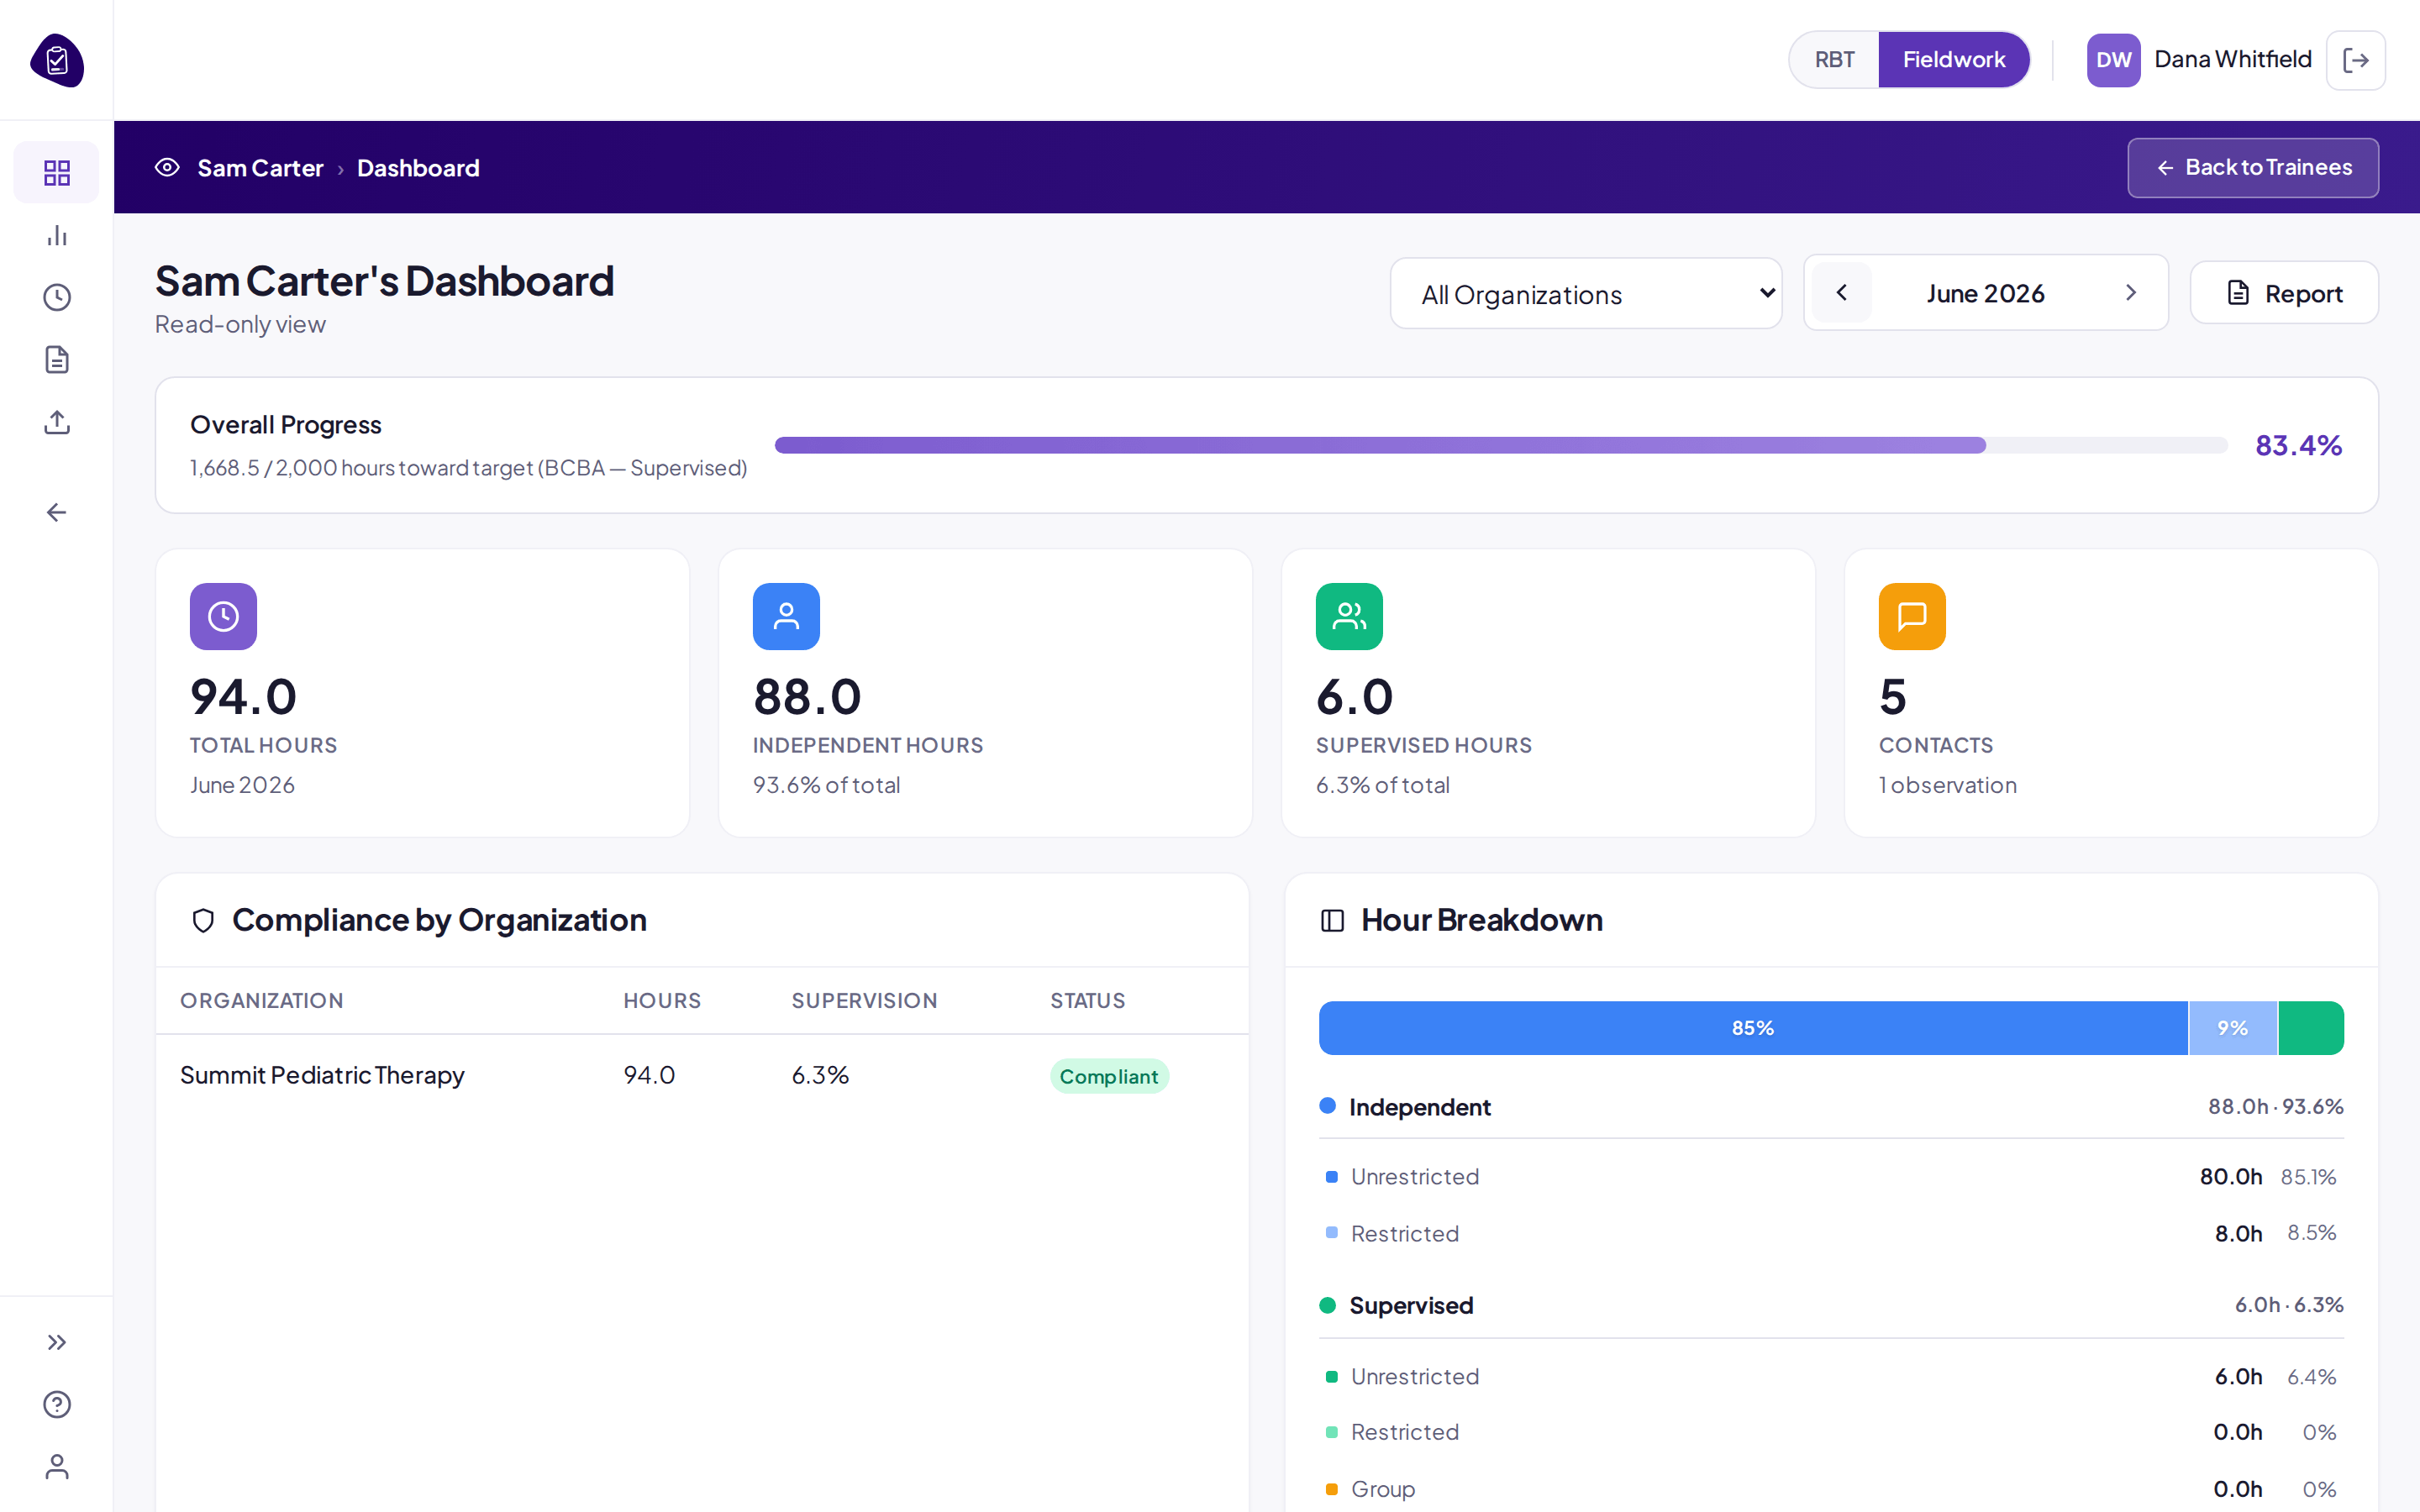Click the Overall Progress bar
This screenshot has width=2420, height=1512.
coord(1501,445)
